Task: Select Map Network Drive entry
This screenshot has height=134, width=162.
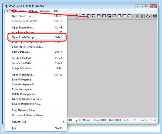Action: click(36, 110)
